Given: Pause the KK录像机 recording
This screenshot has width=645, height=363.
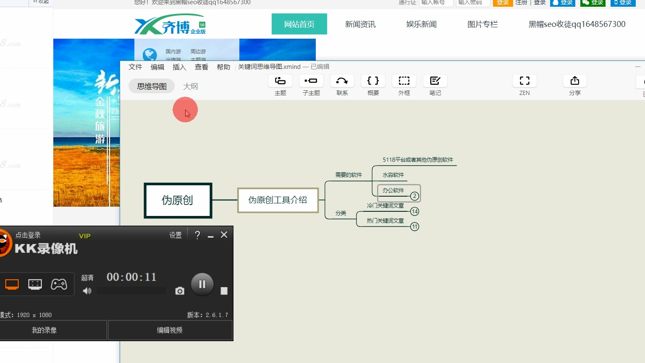Looking at the screenshot, I should point(202,284).
